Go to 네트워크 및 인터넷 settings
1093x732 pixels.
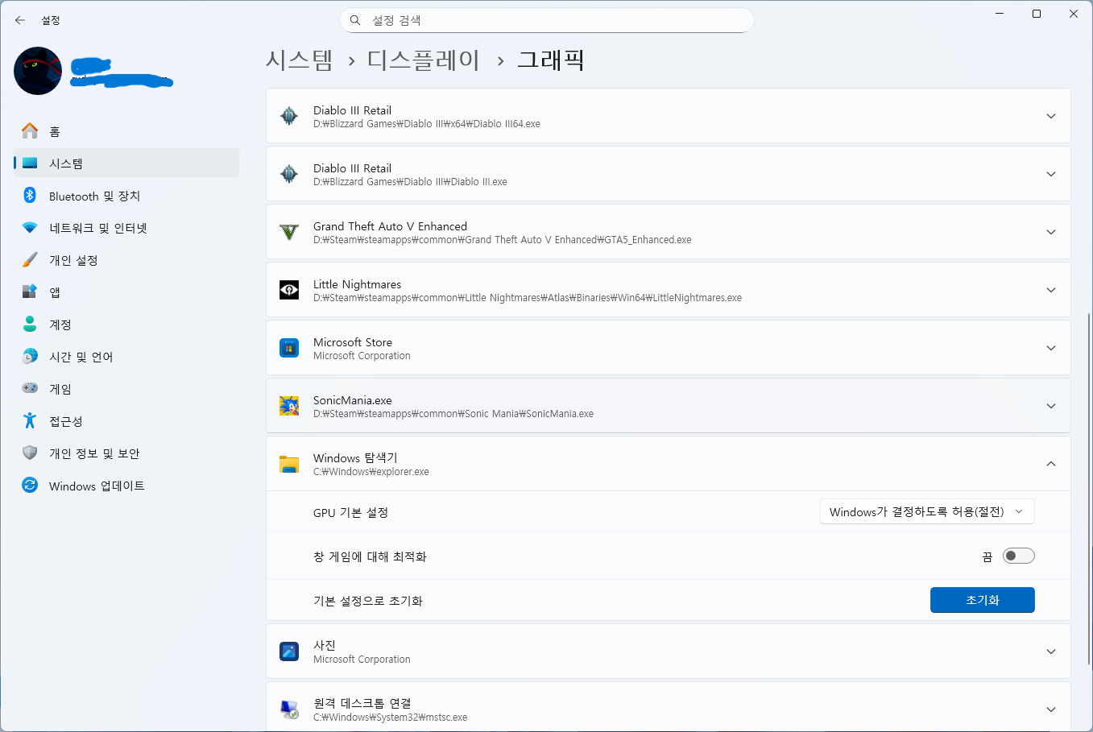pyautogui.click(x=126, y=227)
